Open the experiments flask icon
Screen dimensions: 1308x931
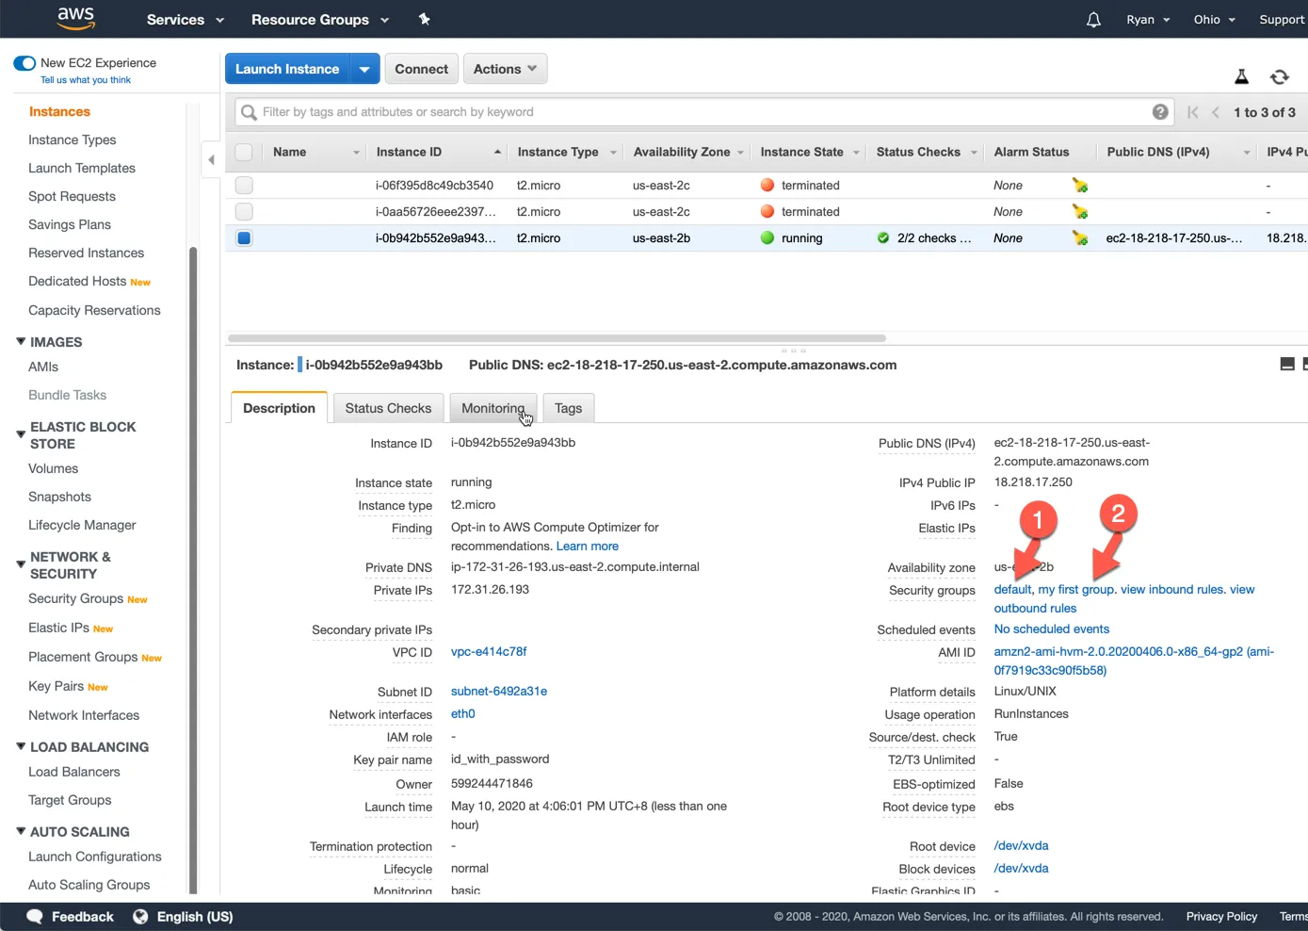1241,77
